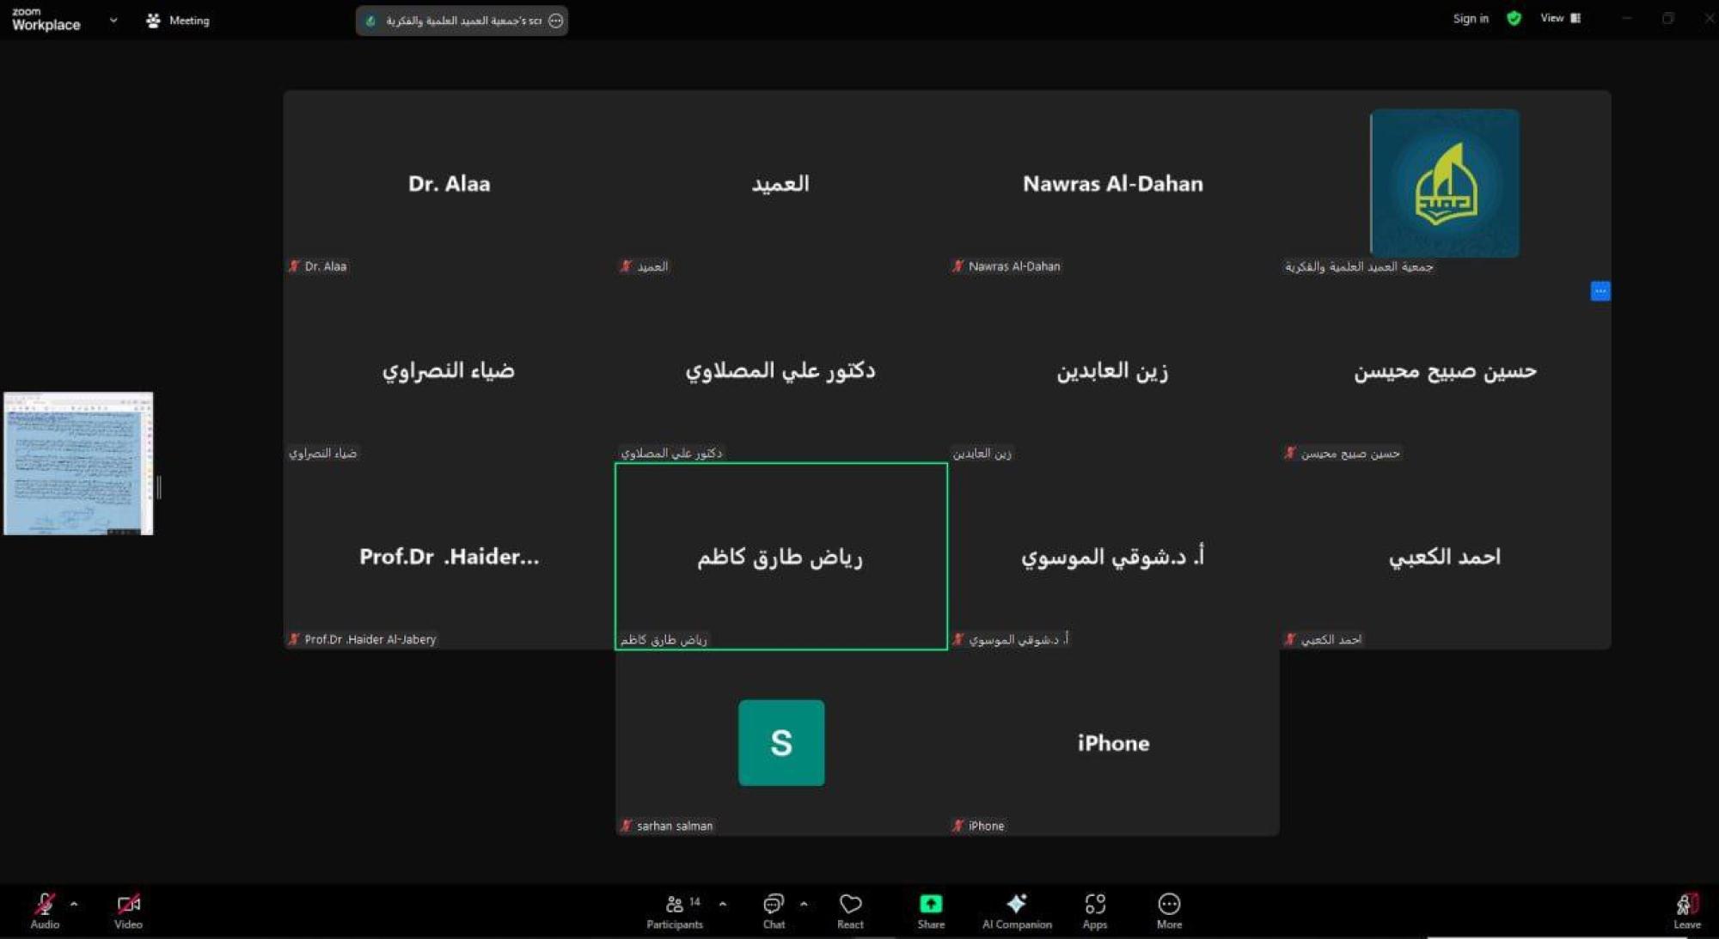
Task: Open AI Companion
Action: pyautogui.click(x=1017, y=911)
